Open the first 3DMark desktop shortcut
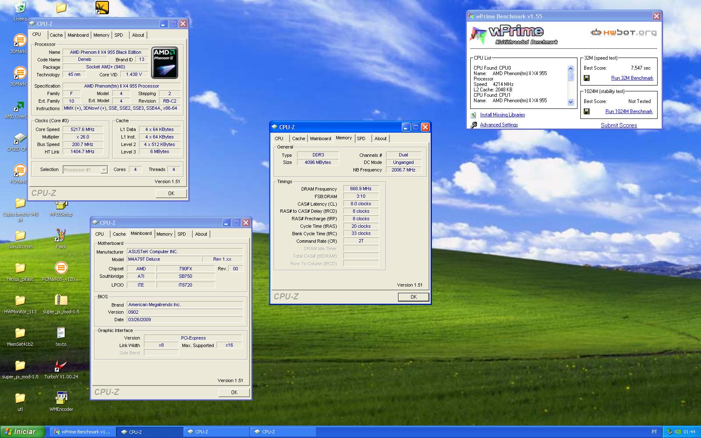Image resolution: width=701 pixels, height=438 pixels. 20,40
